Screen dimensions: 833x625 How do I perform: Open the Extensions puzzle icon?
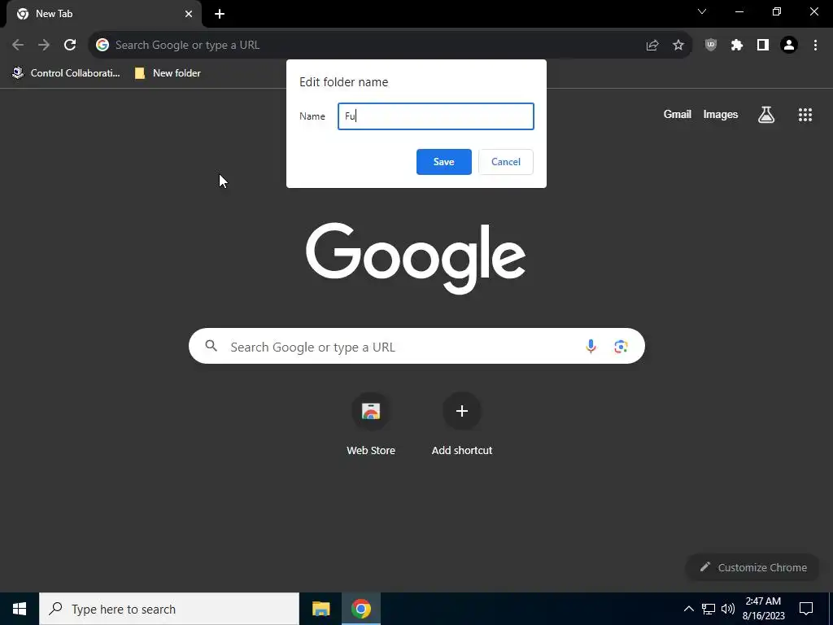(737, 46)
